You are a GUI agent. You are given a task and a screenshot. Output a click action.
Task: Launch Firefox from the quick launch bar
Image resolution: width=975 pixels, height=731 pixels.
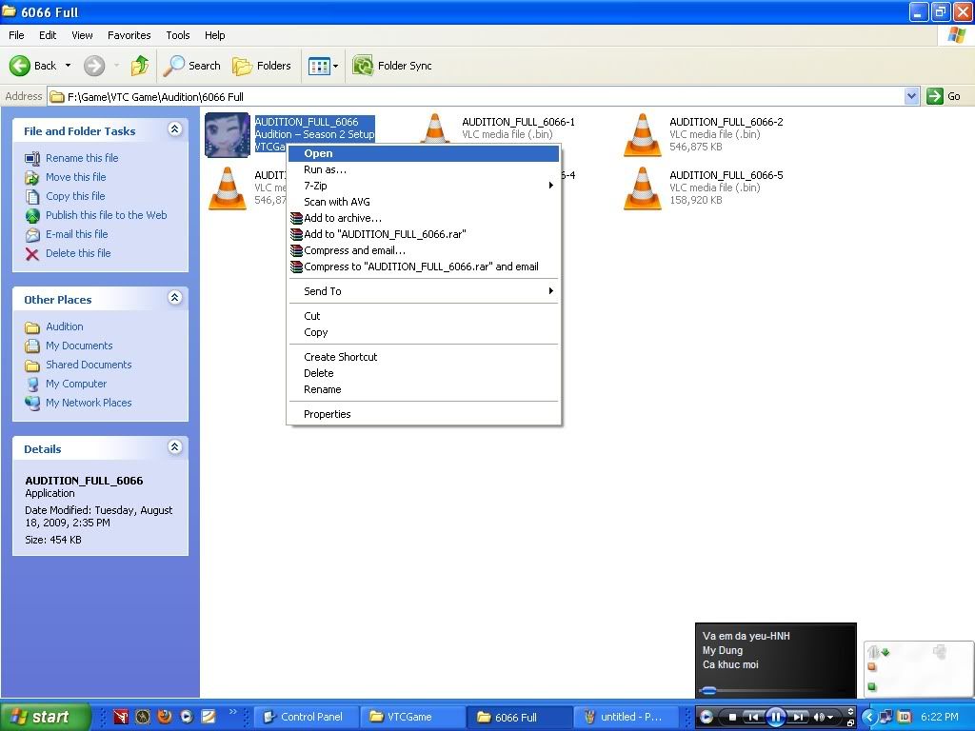[x=165, y=717]
